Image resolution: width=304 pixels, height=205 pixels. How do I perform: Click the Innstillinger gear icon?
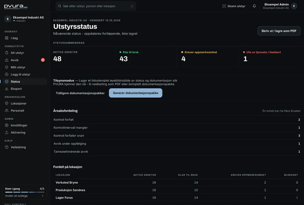(x=7, y=125)
